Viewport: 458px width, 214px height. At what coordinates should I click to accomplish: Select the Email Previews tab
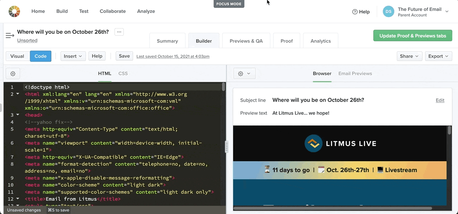[355, 73]
